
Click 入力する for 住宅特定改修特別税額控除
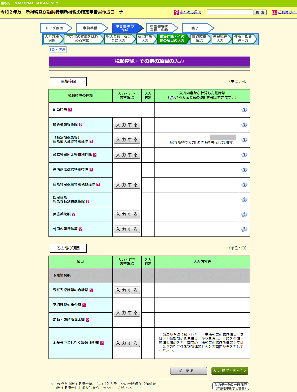click(127, 185)
